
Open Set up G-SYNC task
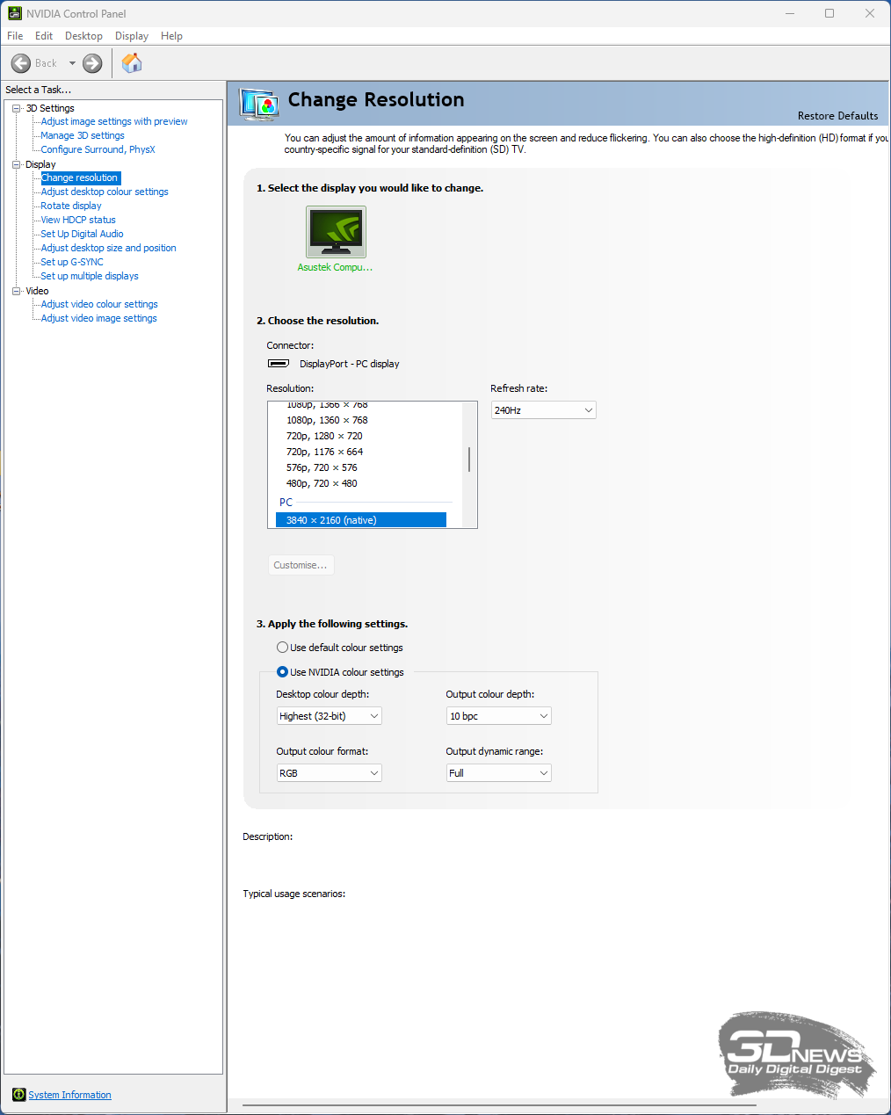[72, 262]
